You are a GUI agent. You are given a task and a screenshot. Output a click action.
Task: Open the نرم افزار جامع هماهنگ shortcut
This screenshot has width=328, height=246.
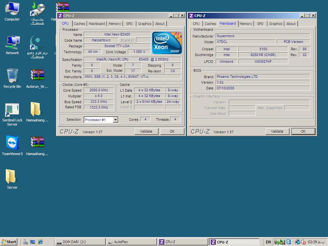(37, 46)
